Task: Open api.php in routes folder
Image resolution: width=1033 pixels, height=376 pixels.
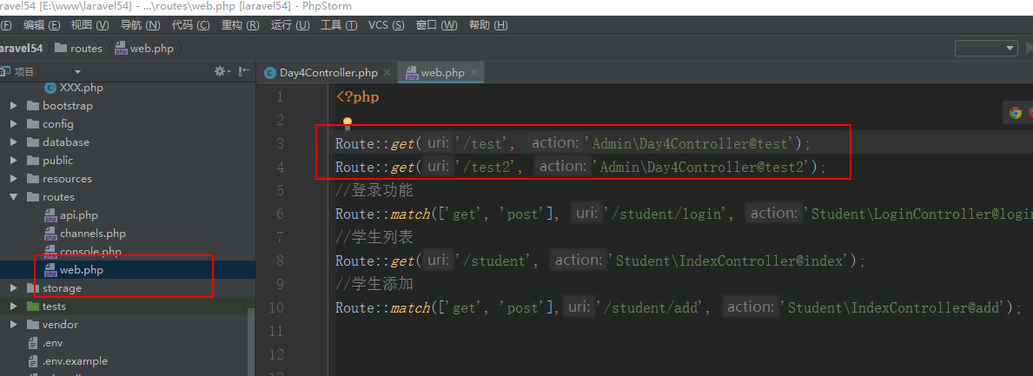Action: (78, 215)
